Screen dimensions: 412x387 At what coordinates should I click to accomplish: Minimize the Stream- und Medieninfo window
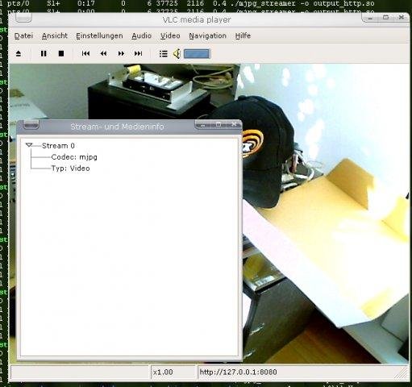pyautogui.click(x=203, y=125)
